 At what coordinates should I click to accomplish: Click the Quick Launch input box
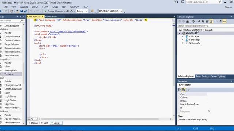(x=202, y=2)
